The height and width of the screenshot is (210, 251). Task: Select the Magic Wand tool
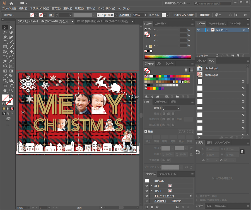(x=5, y=32)
